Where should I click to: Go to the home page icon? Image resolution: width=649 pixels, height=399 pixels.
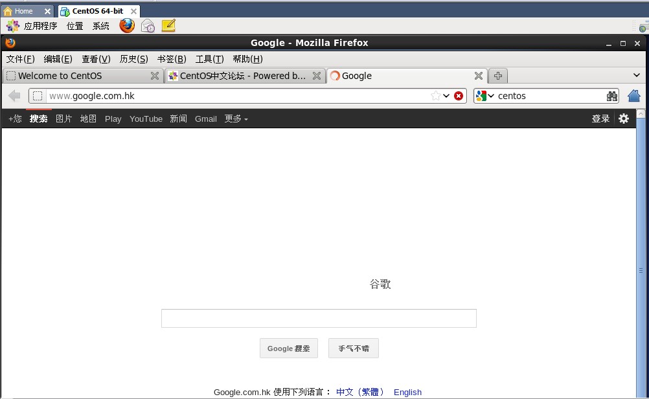click(x=634, y=95)
